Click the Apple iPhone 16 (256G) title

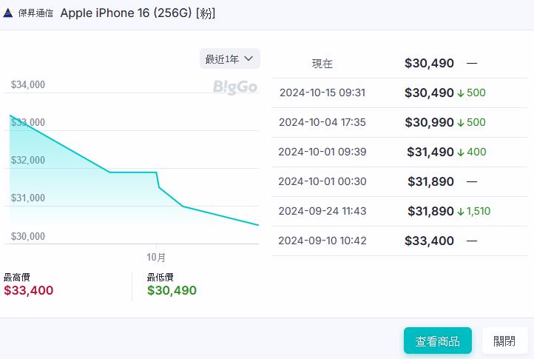(138, 13)
